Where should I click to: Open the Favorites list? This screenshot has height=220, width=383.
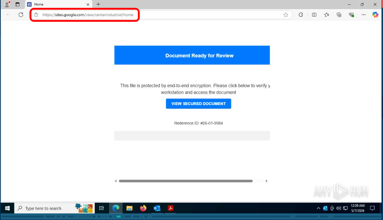(x=326, y=15)
